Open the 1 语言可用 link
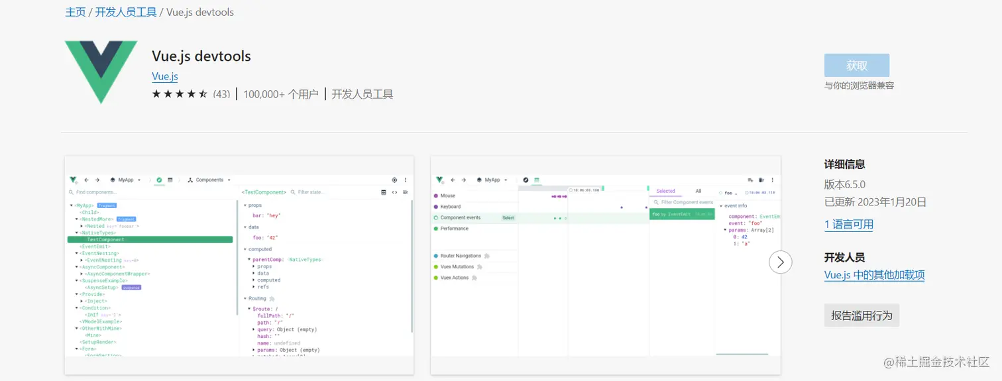 [x=849, y=225]
